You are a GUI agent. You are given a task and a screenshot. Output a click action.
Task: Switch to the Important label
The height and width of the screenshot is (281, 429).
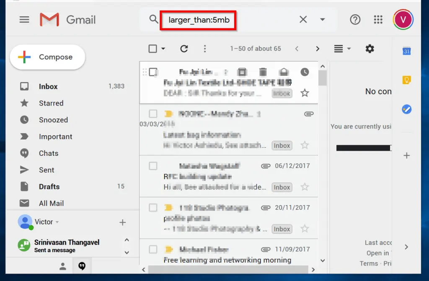click(56, 137)
